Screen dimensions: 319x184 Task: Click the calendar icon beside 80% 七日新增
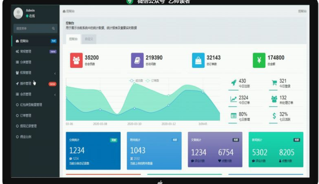(x=233, y=116)
